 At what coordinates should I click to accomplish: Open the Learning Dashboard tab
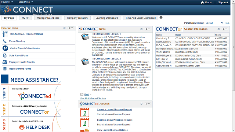pos(107,18)
